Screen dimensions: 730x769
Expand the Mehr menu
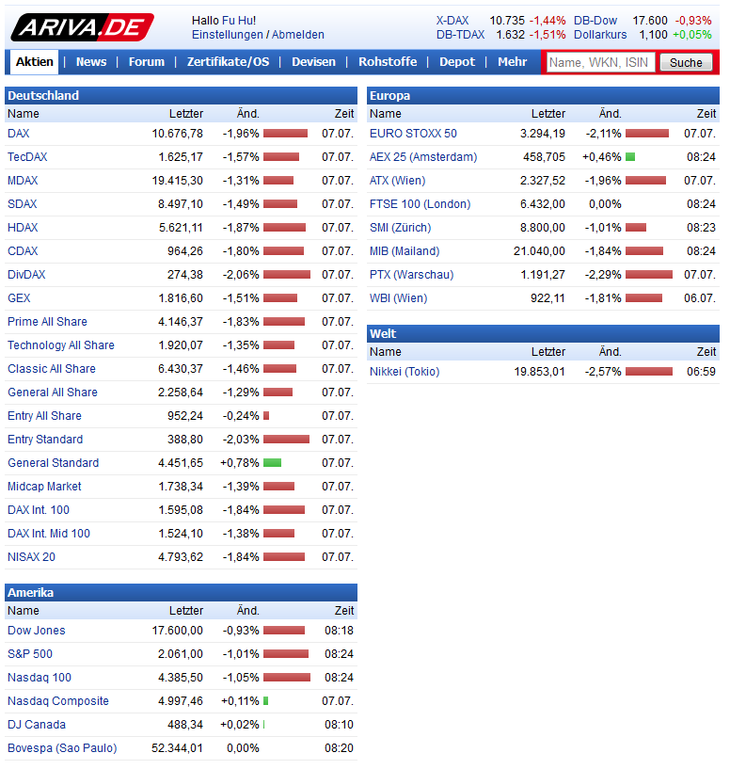click(x=513, y=62)
